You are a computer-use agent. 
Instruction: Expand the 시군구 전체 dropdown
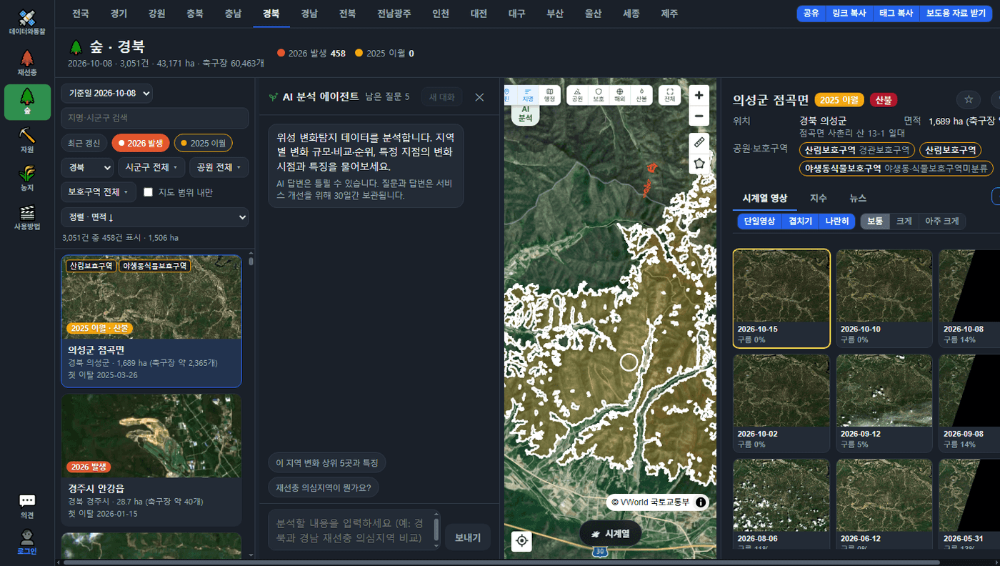point(151,168)
